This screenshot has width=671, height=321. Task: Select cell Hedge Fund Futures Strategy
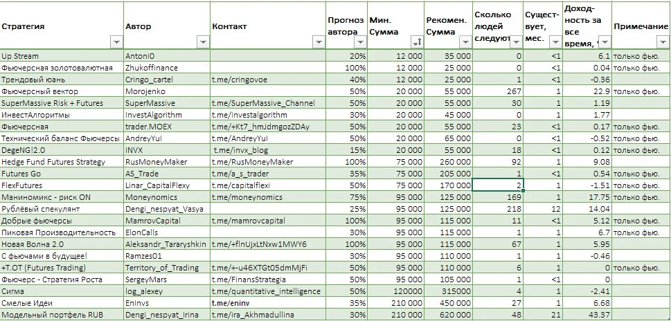pos(62,162)
